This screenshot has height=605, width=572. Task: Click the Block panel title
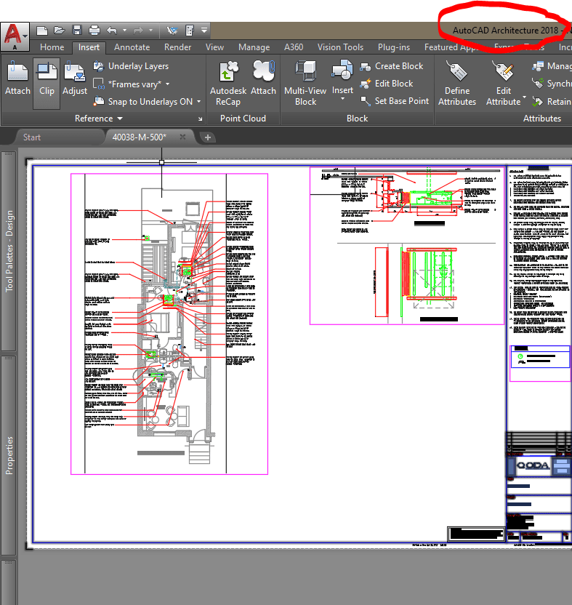click(x=357, y=119)
